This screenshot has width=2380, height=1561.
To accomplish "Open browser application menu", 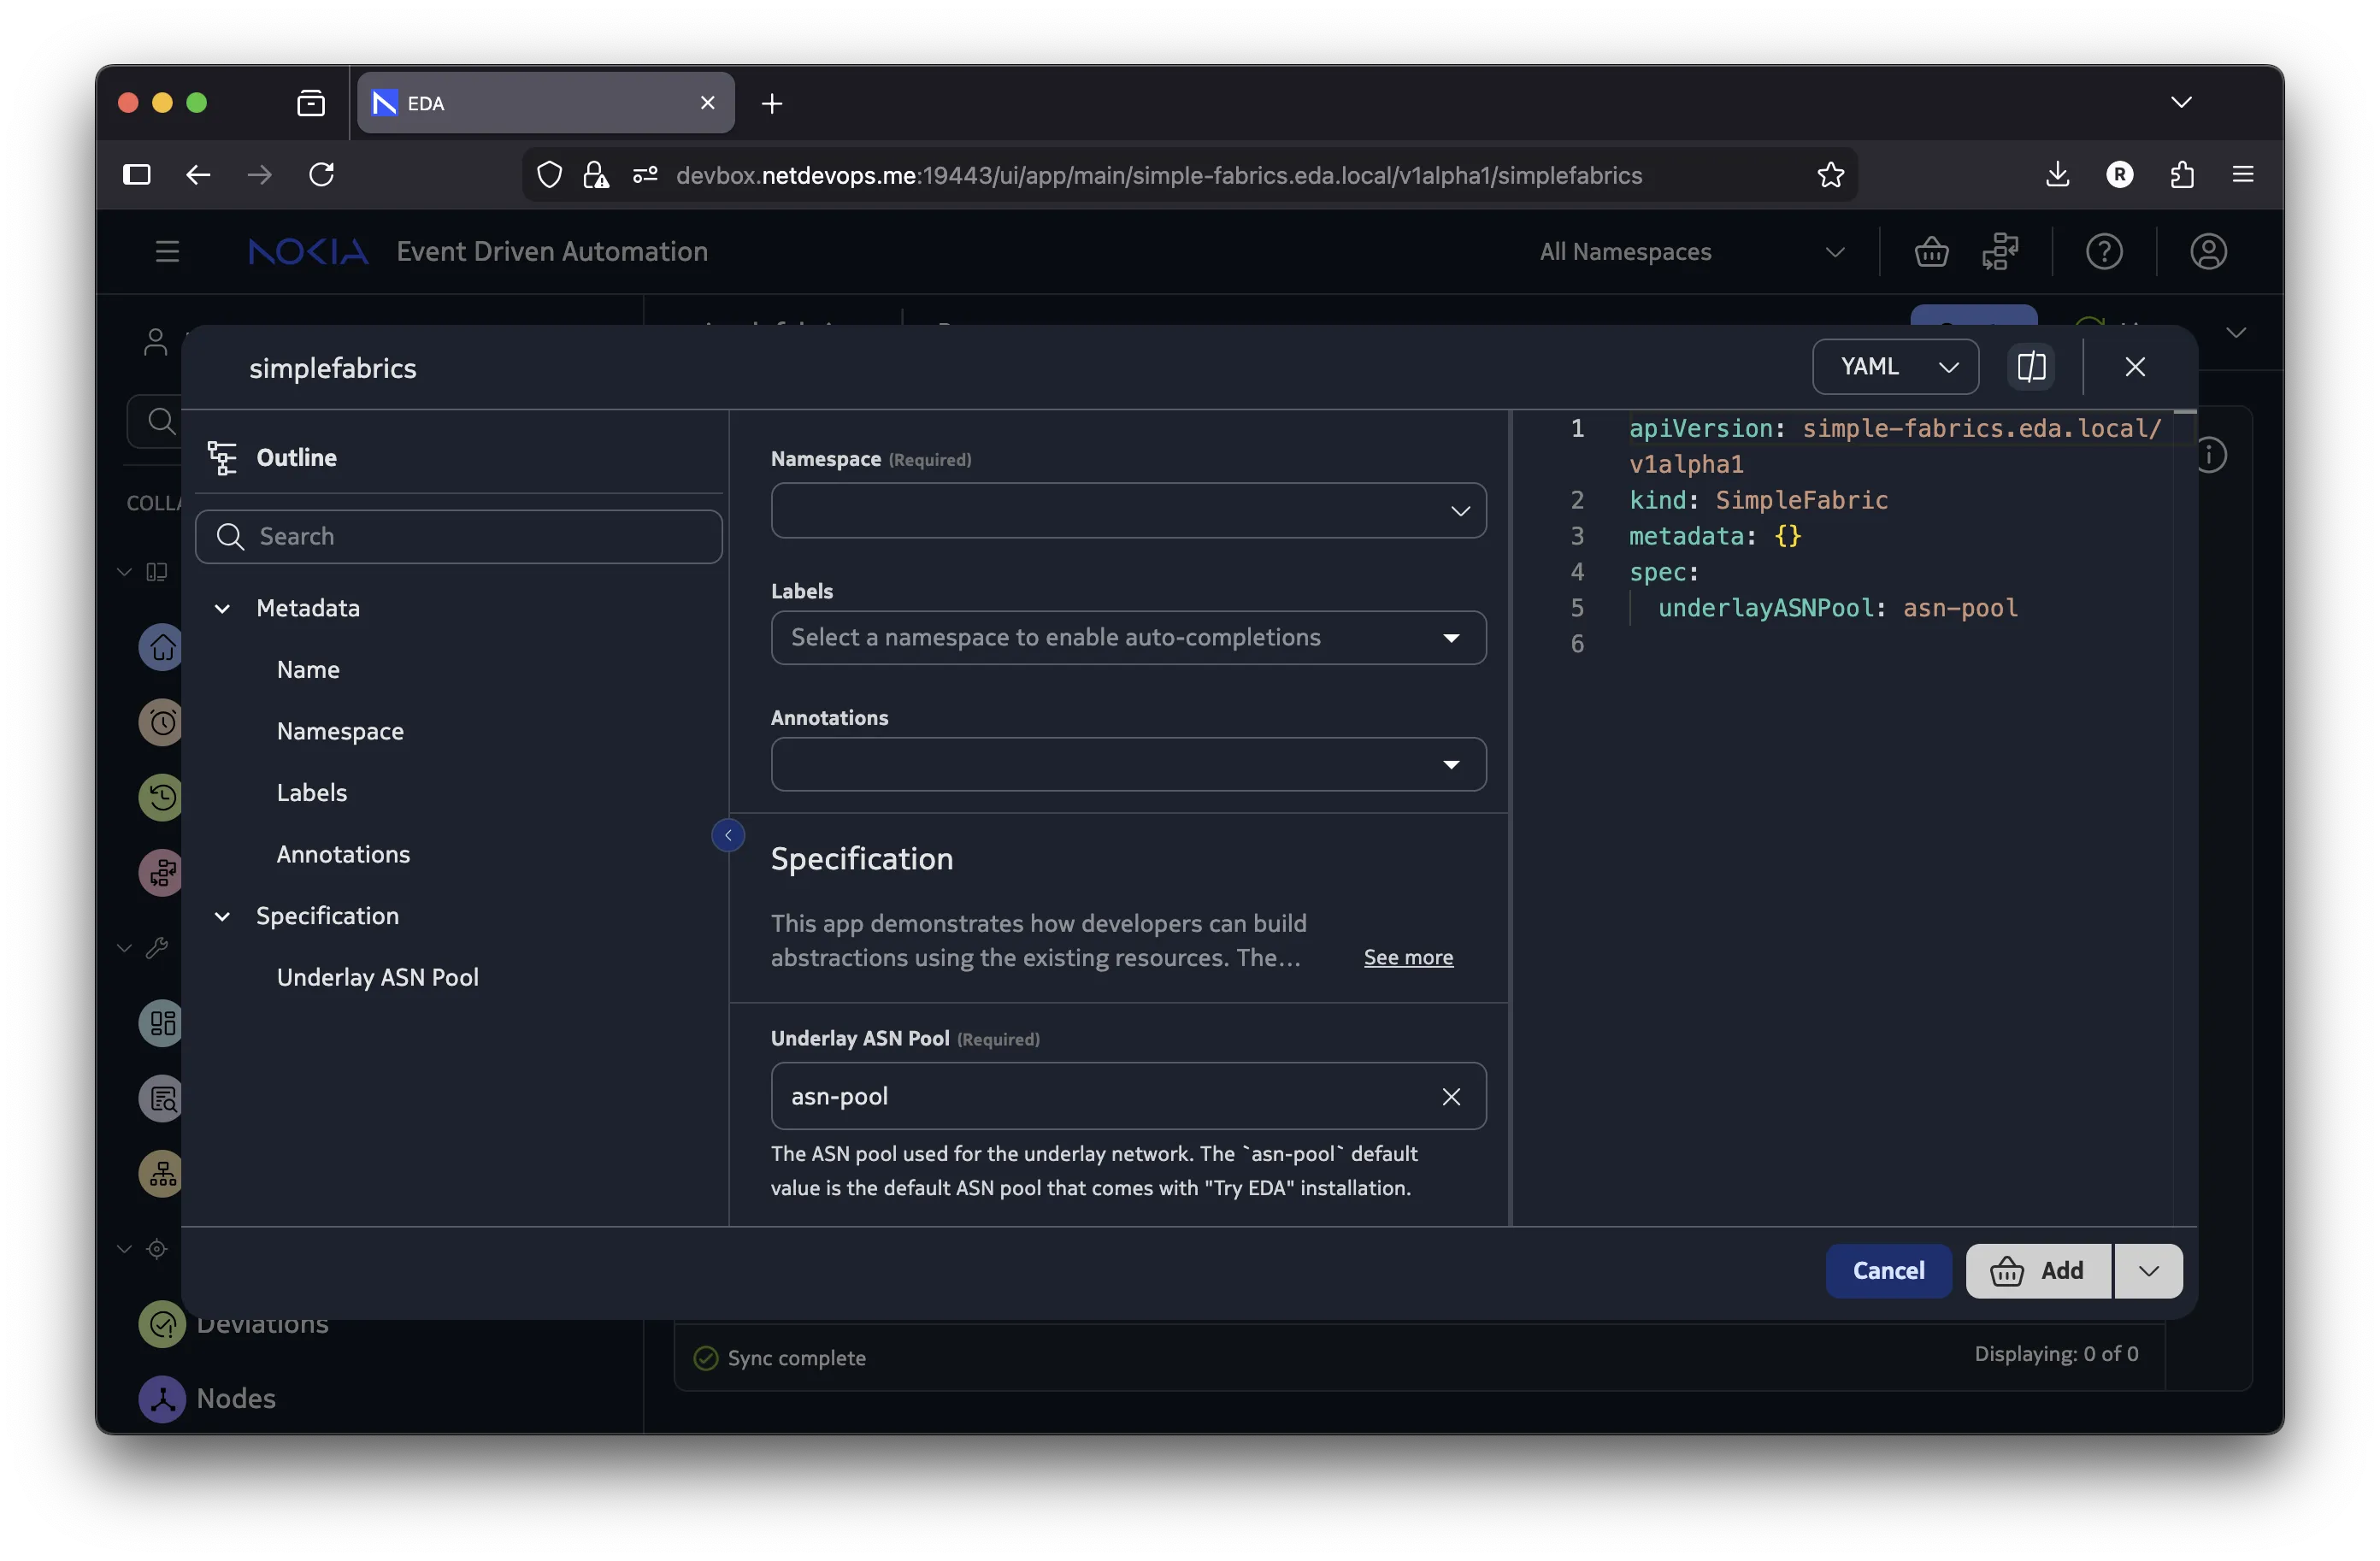I will [x=2243, y=175].
